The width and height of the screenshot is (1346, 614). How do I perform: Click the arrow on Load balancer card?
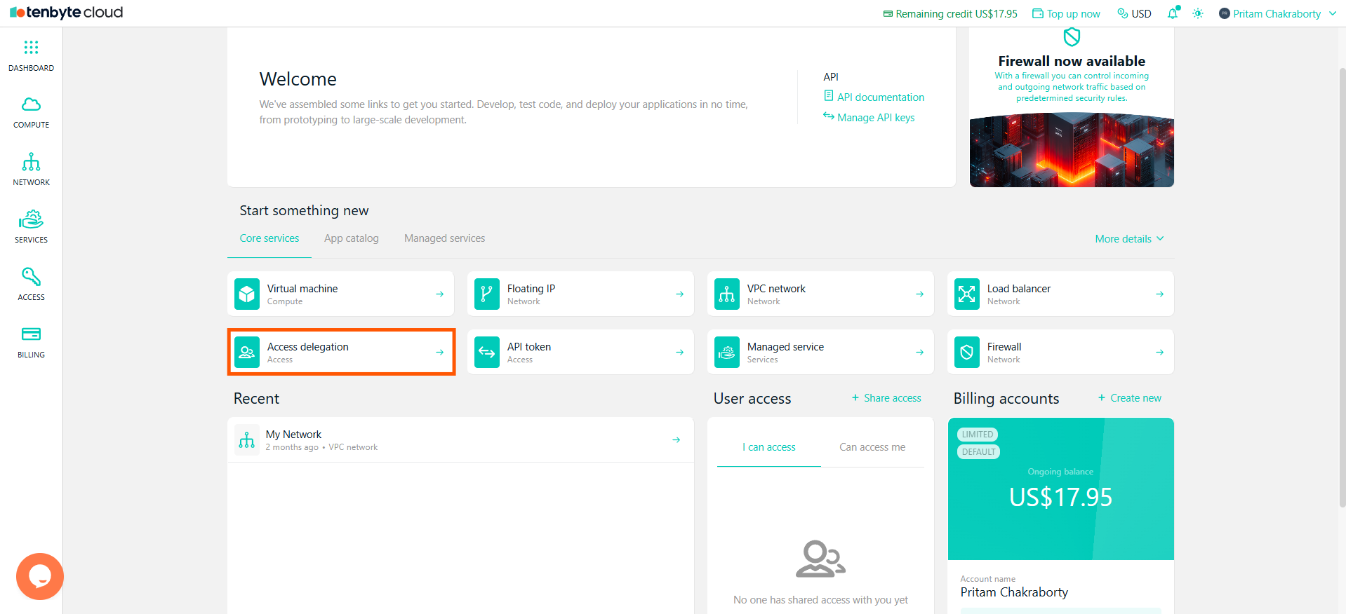coord(1159,294)
